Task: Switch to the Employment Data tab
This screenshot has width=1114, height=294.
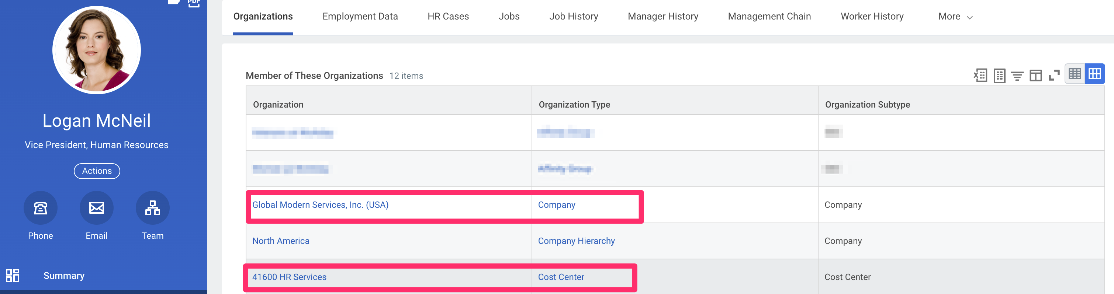Action: 360,17
